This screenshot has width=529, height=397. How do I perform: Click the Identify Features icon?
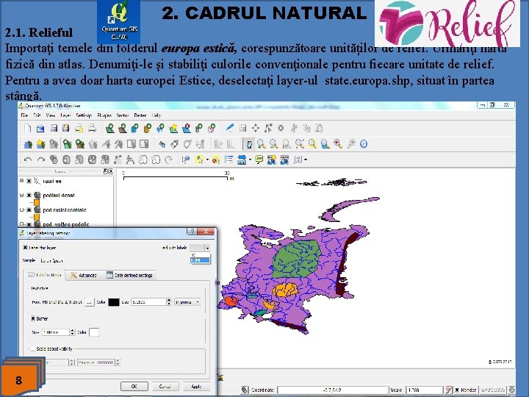[186, 160]
